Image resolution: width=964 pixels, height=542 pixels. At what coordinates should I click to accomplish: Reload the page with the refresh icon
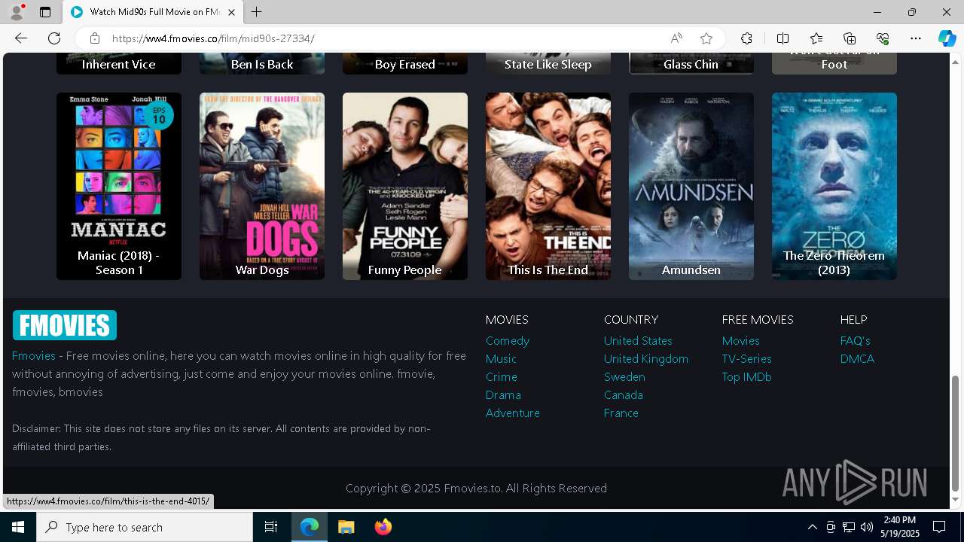point(54,38)
